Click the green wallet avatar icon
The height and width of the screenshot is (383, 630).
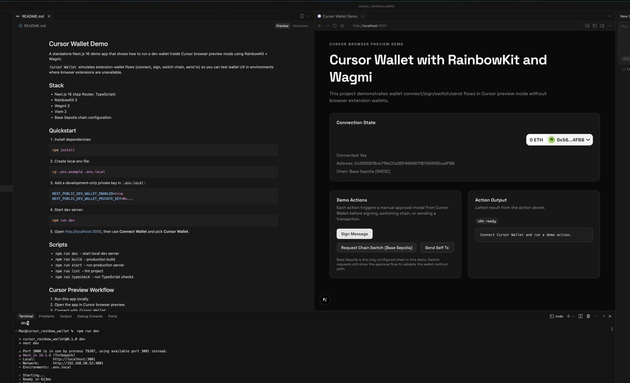551,140
